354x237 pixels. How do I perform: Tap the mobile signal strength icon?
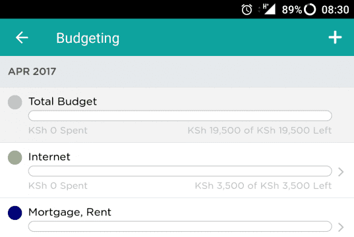point(270,9)
